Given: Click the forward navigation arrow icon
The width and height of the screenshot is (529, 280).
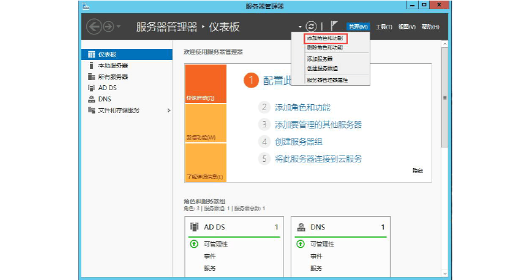Looking at the screenshot, I should click(108, 27).
